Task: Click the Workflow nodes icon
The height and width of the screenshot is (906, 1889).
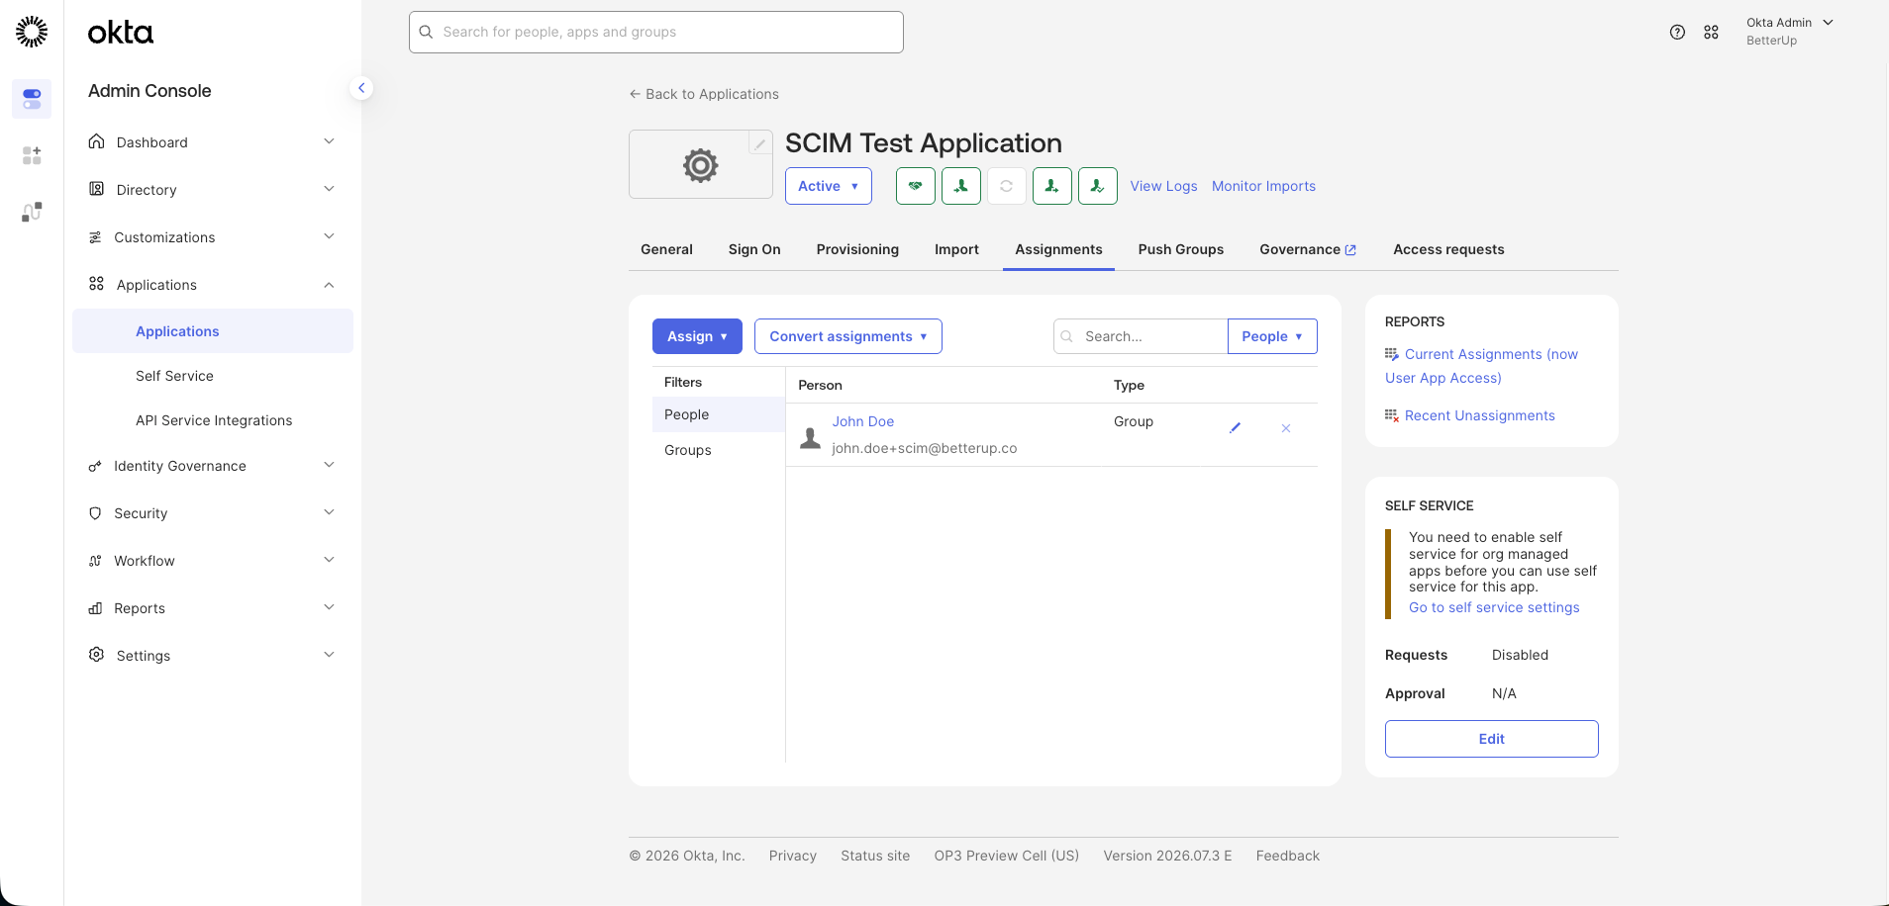Action: 95,561
